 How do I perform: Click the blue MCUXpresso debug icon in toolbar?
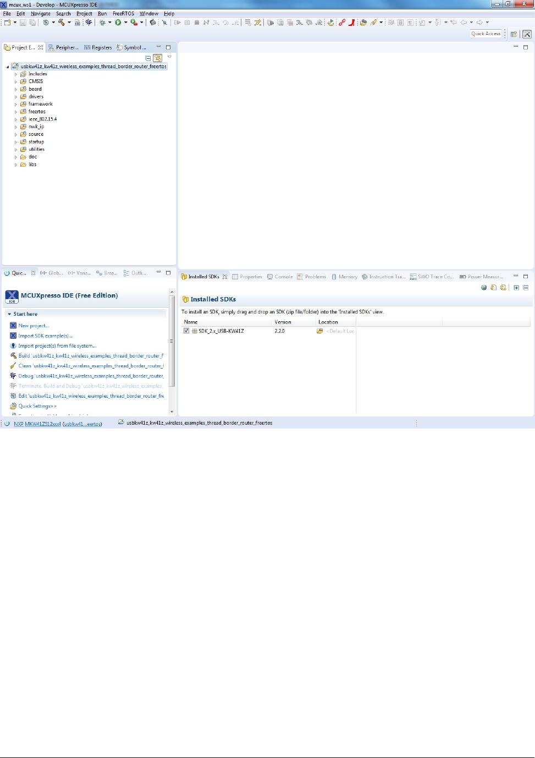tap(89, 23)
